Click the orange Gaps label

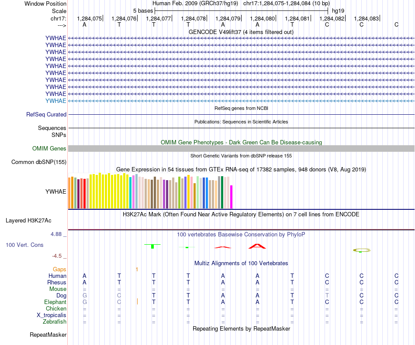click(59, 269)
